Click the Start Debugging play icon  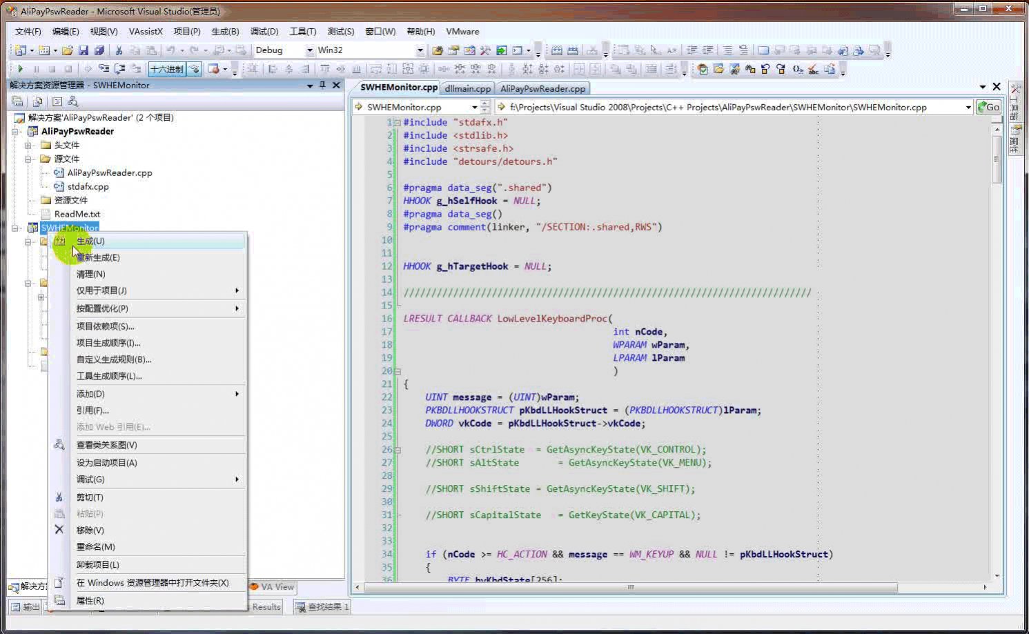pyautogui.click(x=21, y=69)
